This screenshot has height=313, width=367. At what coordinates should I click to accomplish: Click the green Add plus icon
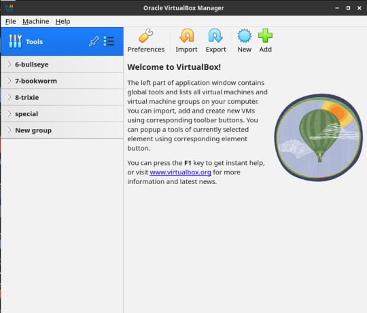coord(265,36)
